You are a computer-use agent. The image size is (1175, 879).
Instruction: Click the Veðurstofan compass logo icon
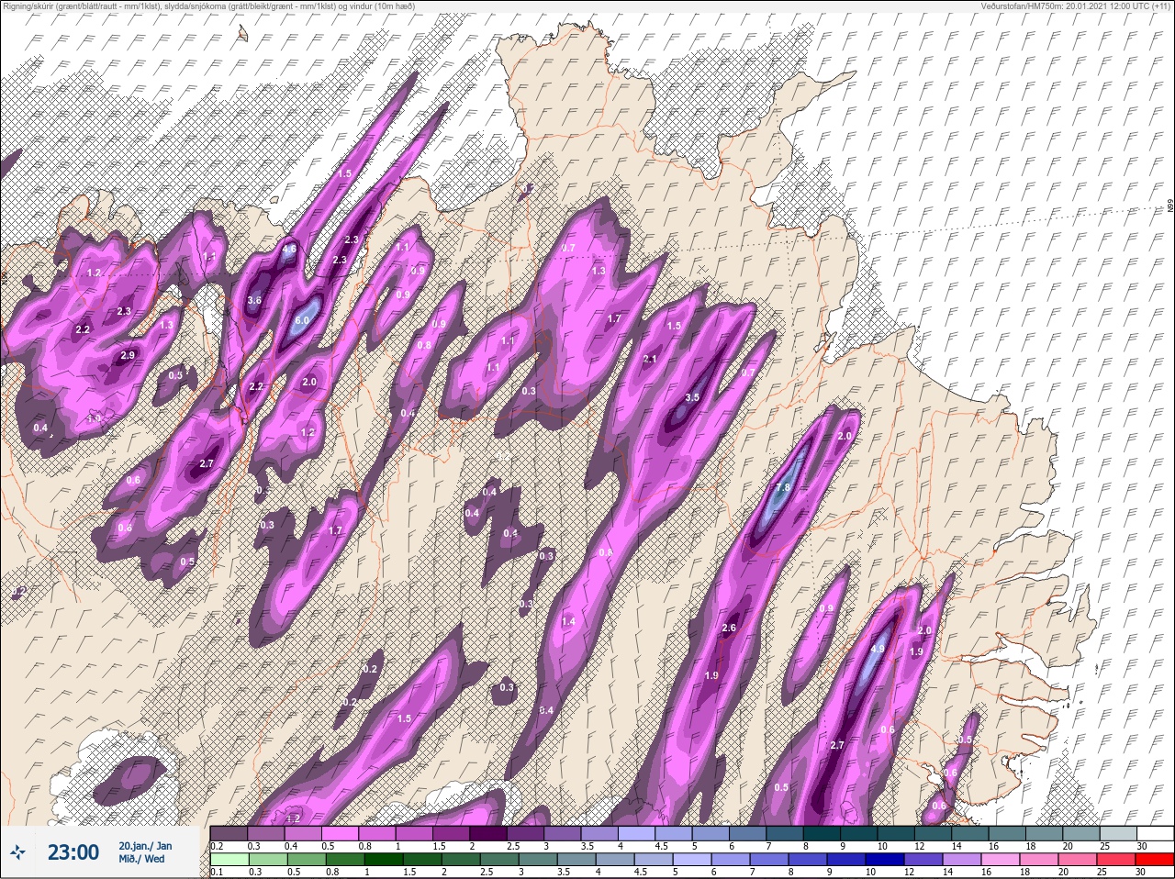17,852
